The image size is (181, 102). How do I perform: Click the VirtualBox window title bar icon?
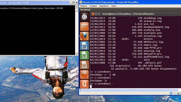point(81,2)
